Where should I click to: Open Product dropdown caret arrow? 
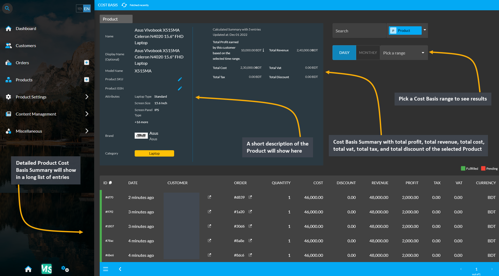pyautogui.click(x=425, y=30)
